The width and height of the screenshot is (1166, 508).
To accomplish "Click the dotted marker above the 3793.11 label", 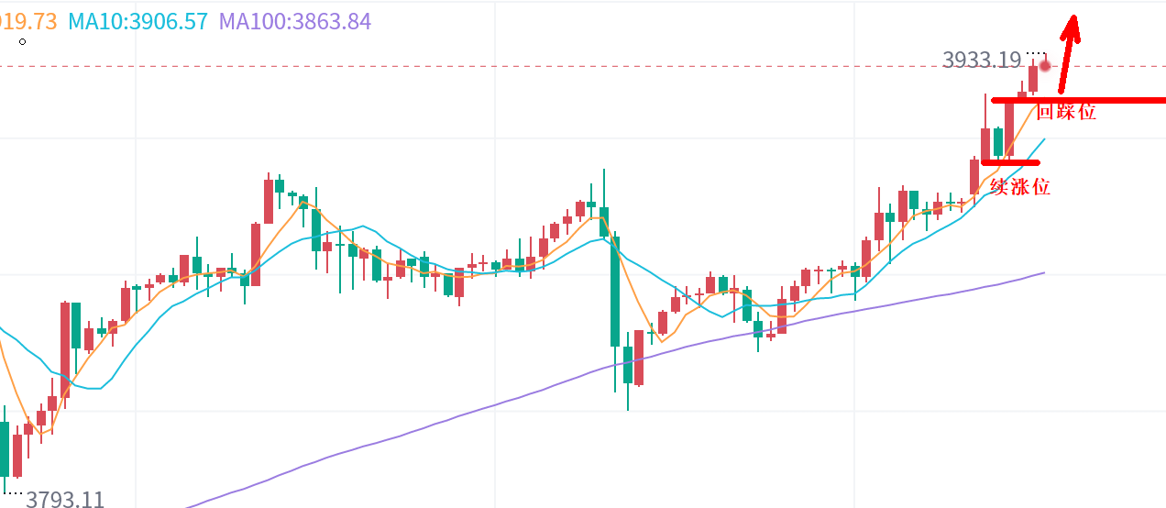I will (x=13, y=492).
